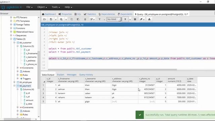Open the Filter dropdown arrow
The image size is (215, 121).
tap(104, 19)
